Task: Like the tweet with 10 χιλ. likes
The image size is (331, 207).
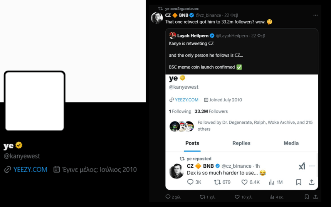Action: pyautogui.click(x=237, y=197)
